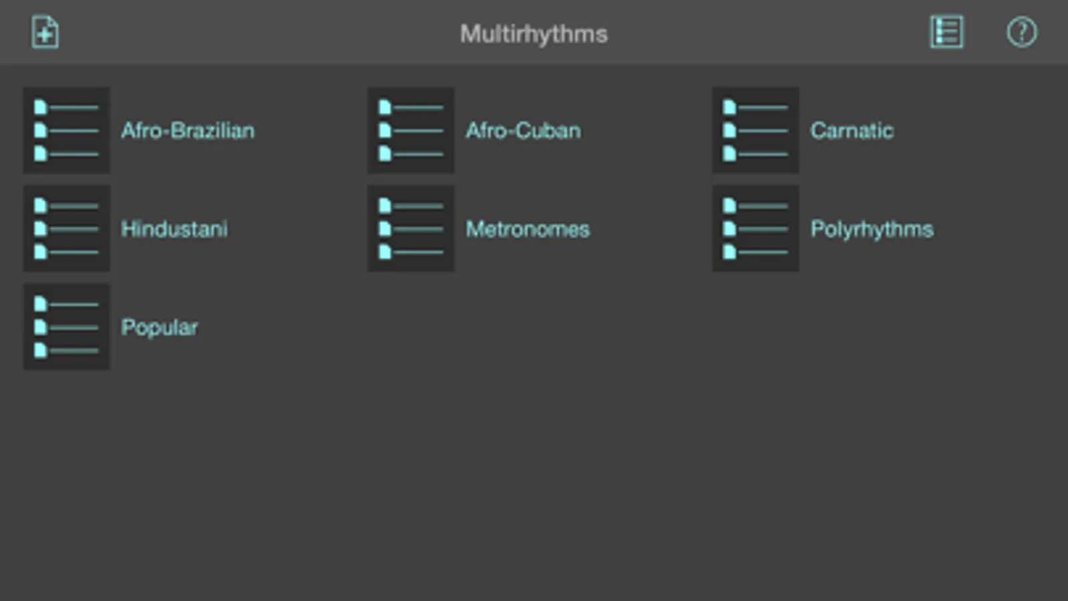Select the Afro-Brazilian label
The image size is (1068, 601).
(188, 130)
